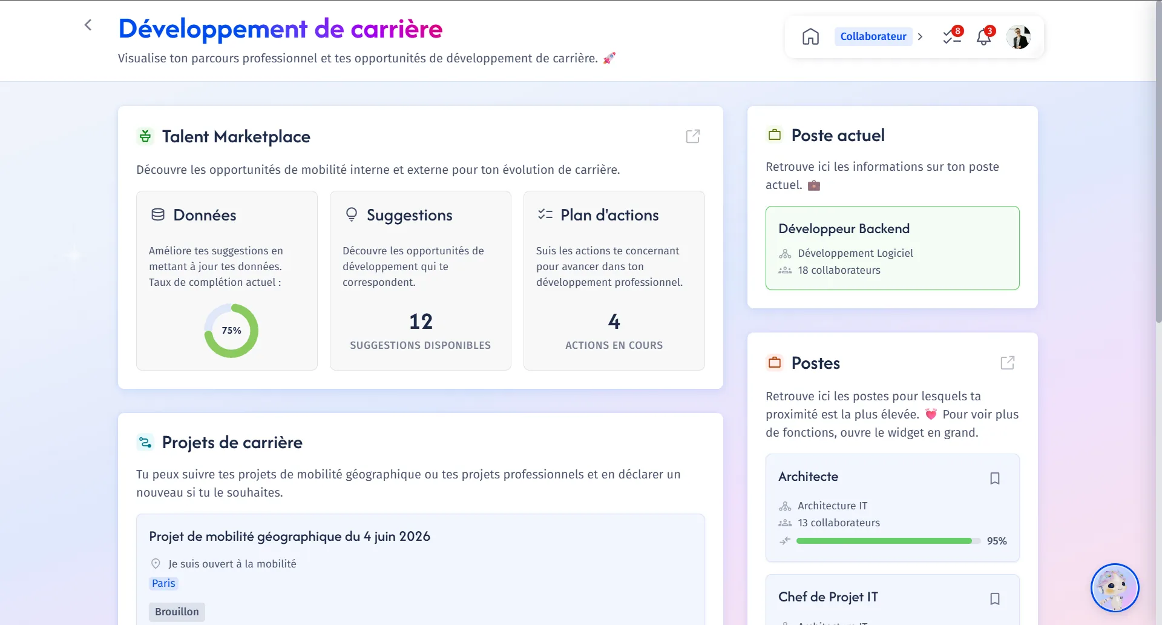This screenshot has width=1162, height=625.
Task: Open the Chef de Projet IT card title
Action: tap(828, 597)
